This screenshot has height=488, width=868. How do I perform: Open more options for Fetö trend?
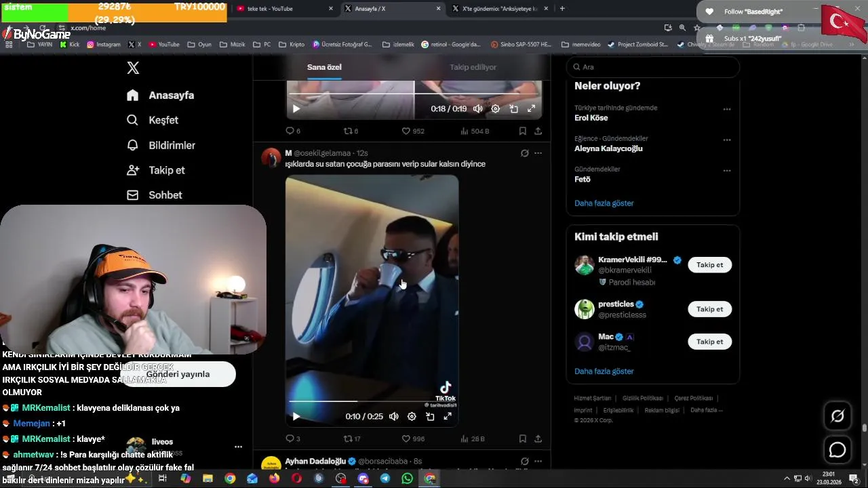pyautogui.click(x=727, y=171)
